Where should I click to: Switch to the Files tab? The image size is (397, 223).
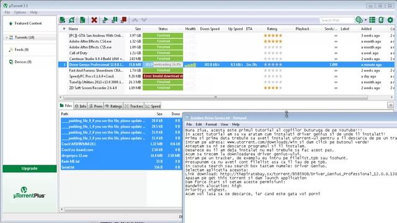(66, 106)
